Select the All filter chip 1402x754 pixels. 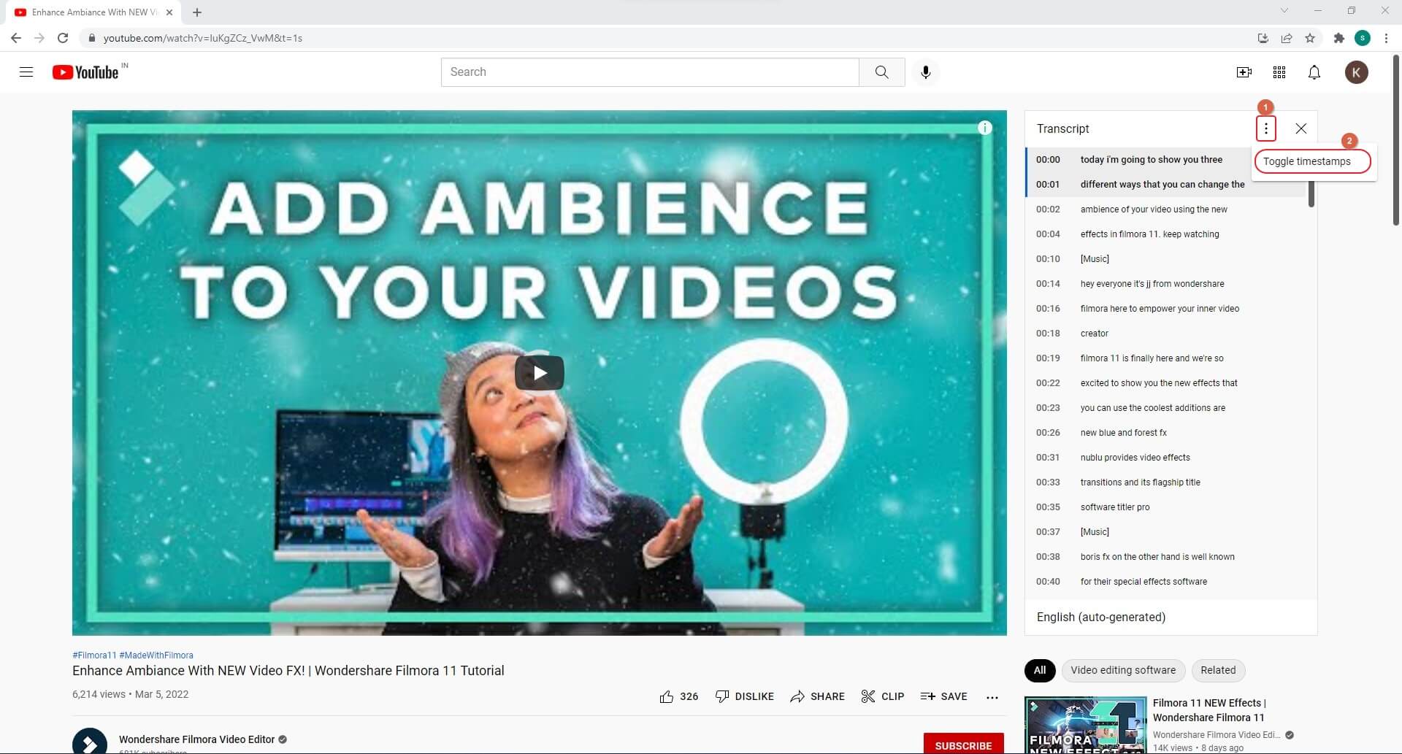1040,670
